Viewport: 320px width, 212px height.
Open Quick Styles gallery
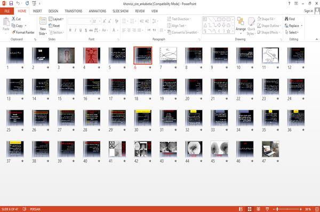[251, 26]
